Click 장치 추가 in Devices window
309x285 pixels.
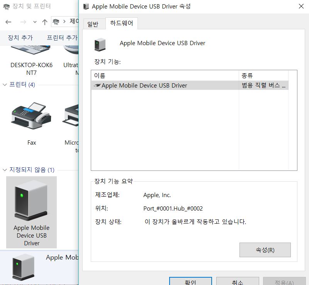tap(20, 37)
